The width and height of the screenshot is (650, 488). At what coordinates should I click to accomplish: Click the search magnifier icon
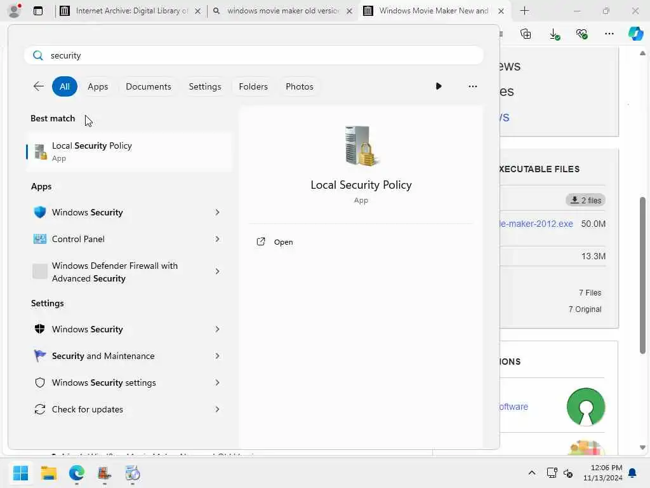pos(37,55)
